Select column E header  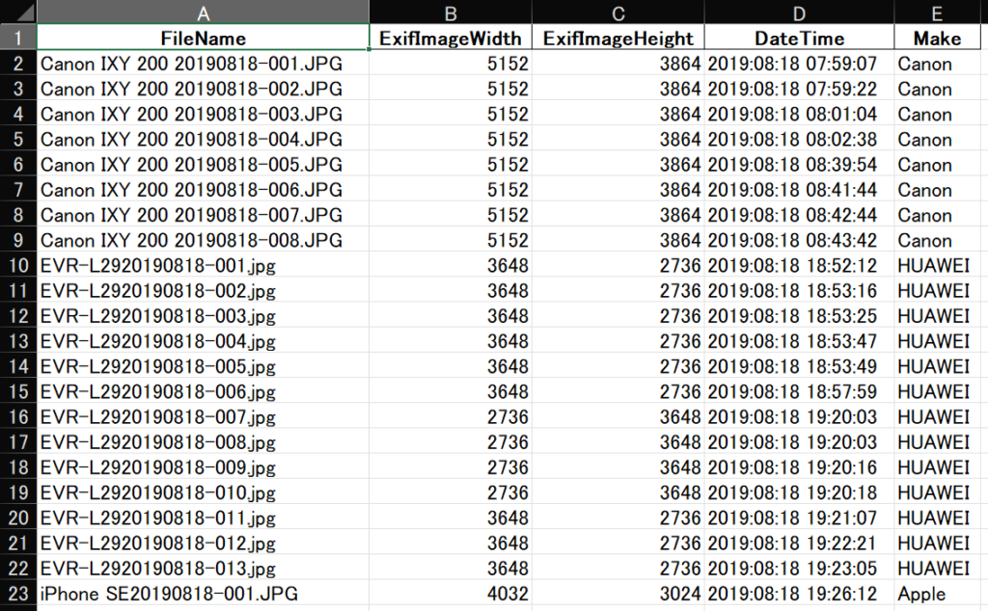click(x=938, y=13)
